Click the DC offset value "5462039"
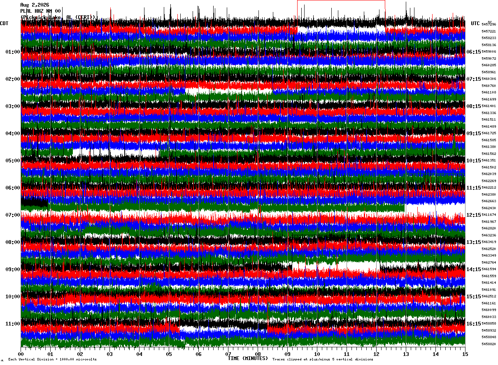Image resolution: width=498 pixels, height=365 pixels. pyautogui.click(x=489, y=174)
